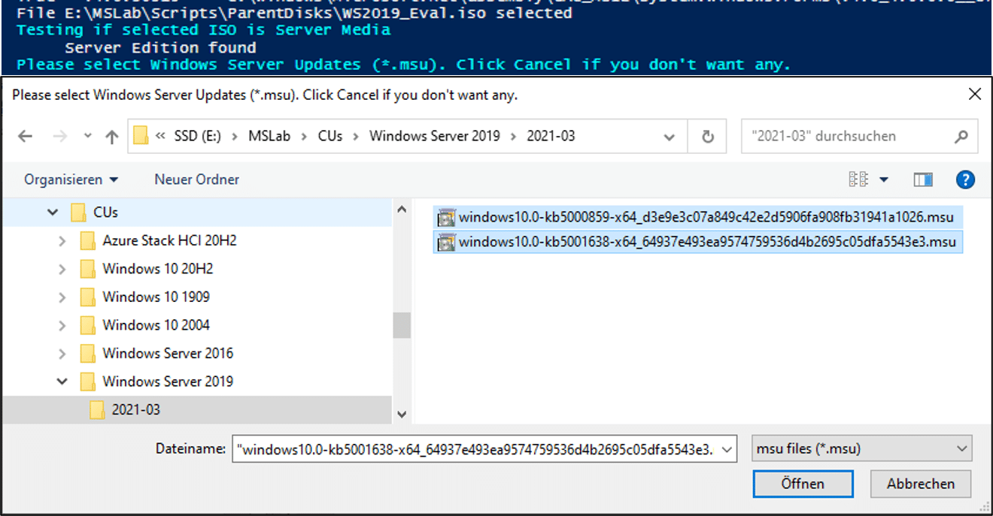Viewport: 993px width, 516px height.
Task: Close the file selection dialog
Action: point(974,95)
